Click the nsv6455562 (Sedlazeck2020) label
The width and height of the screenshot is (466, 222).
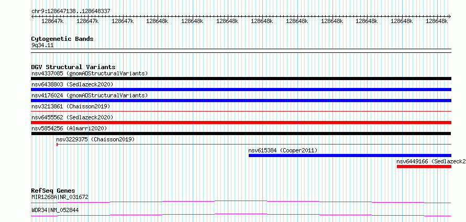pos(72,117)
